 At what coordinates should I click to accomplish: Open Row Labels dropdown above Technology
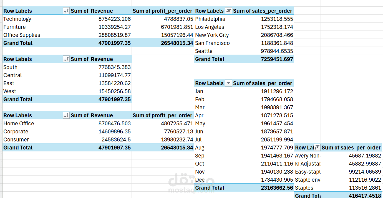pyautogui.click(x=66, y=11)
